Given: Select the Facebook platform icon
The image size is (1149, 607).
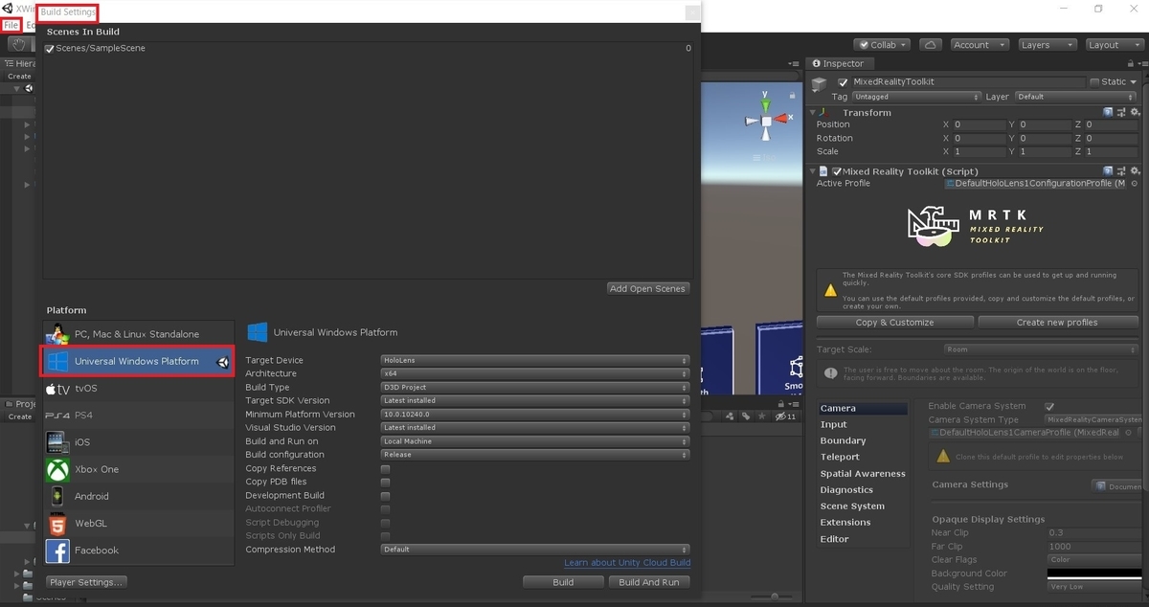Looking at the screenshot, I should (x=57, y=551).
